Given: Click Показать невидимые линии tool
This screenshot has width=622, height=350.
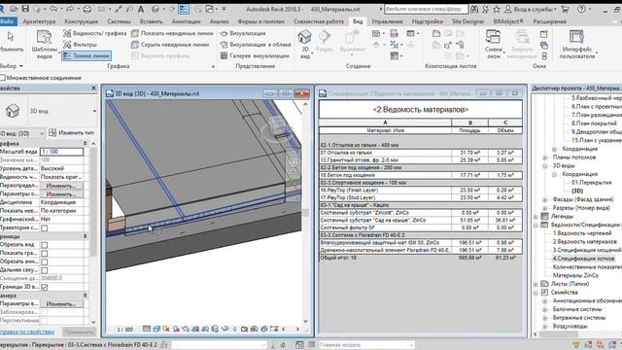Looking at the screenshot, I should [x=172, y=33].
